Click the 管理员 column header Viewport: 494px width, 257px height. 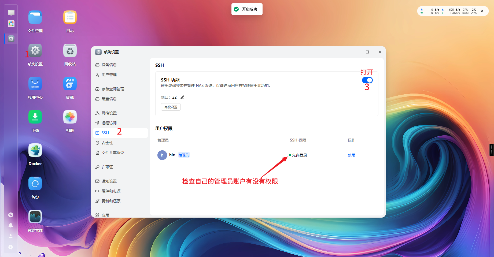pos(163,140)
